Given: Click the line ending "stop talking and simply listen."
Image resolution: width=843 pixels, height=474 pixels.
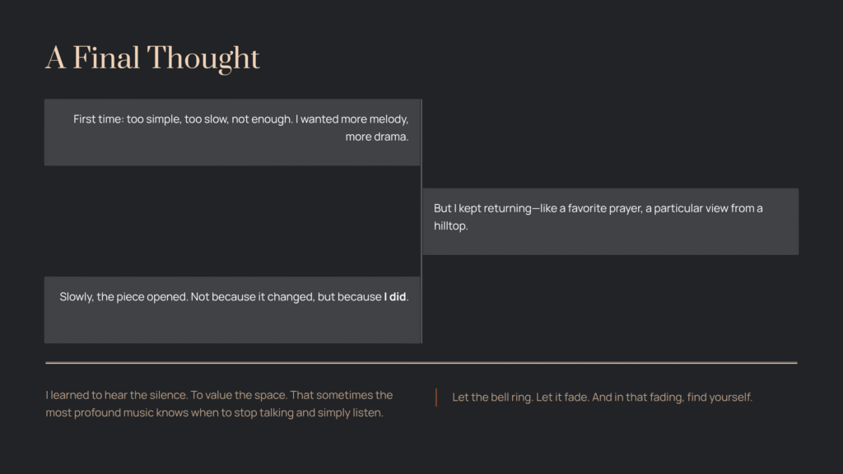Looking at the screenshot, I should 214,412.
